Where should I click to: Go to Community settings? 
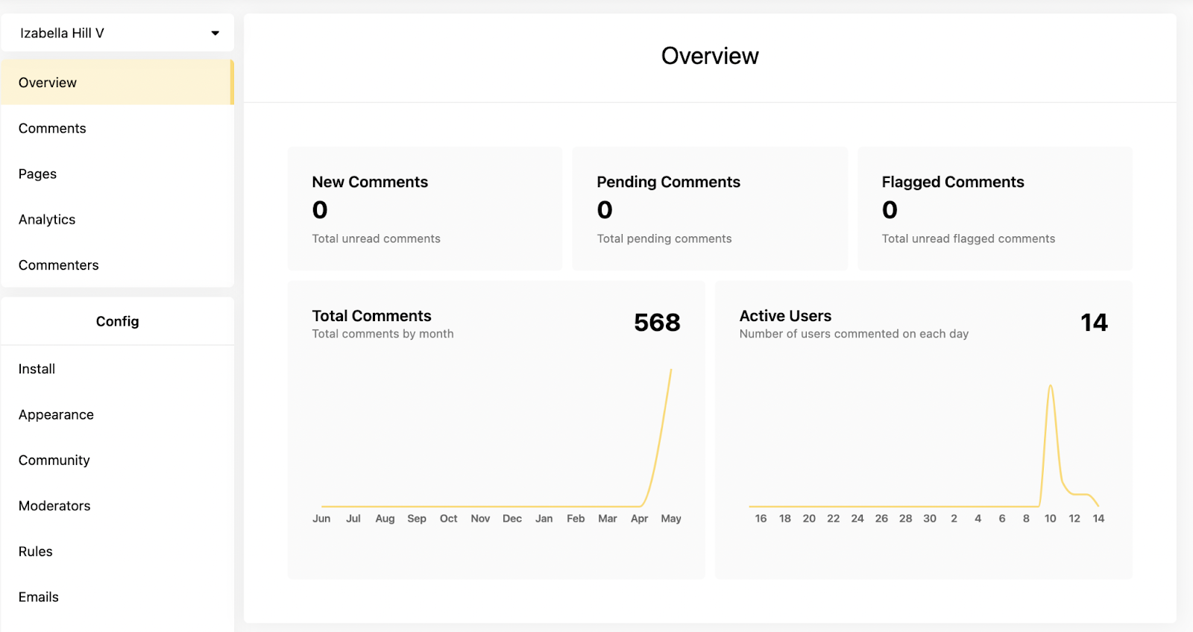(118, 460)
